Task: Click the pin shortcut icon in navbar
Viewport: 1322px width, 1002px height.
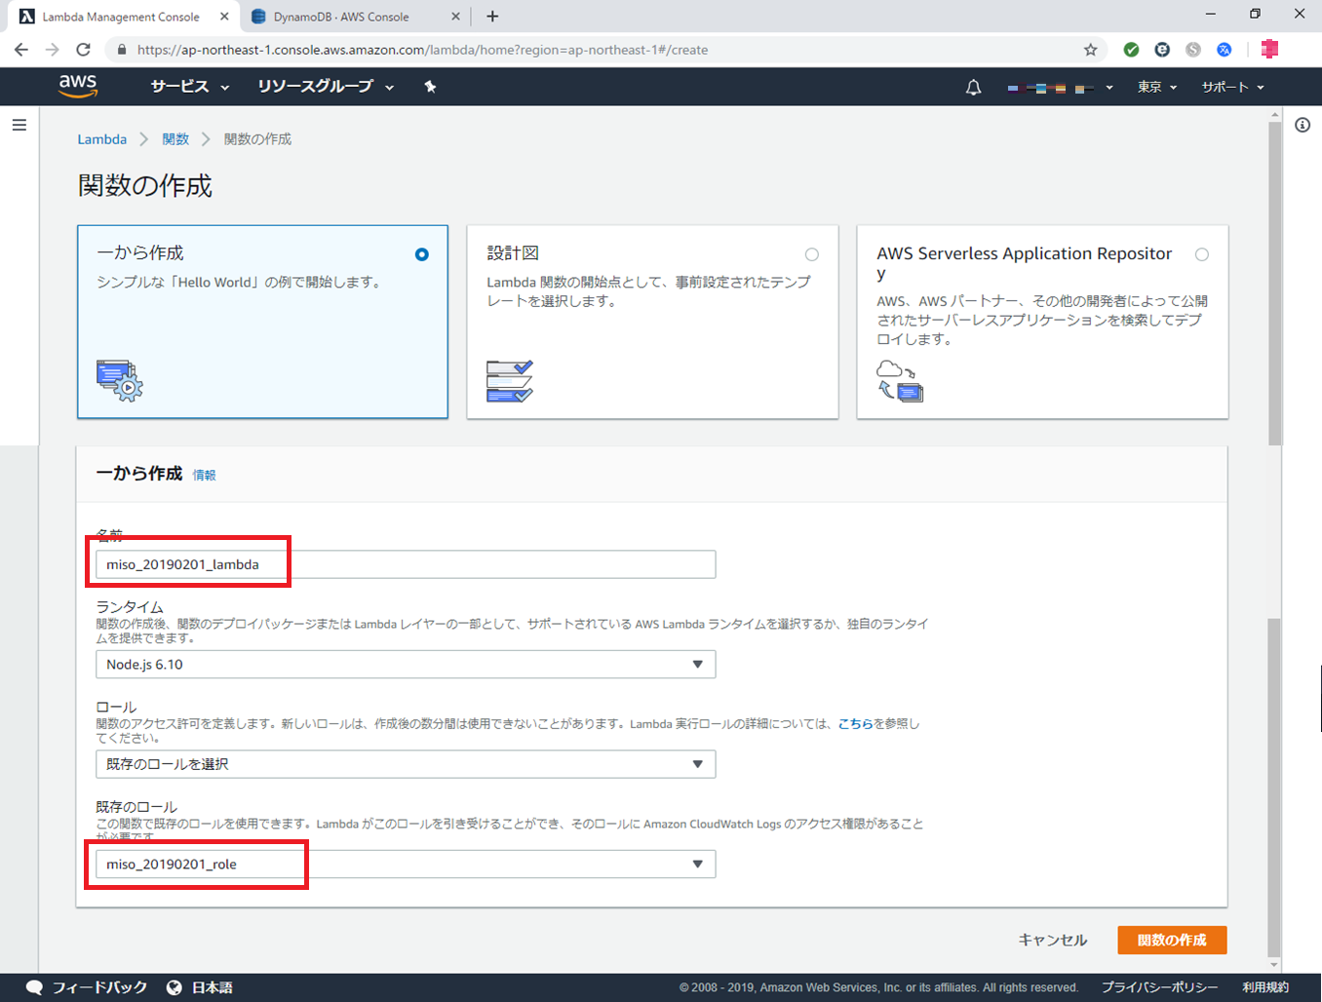Action: point(430,87)
